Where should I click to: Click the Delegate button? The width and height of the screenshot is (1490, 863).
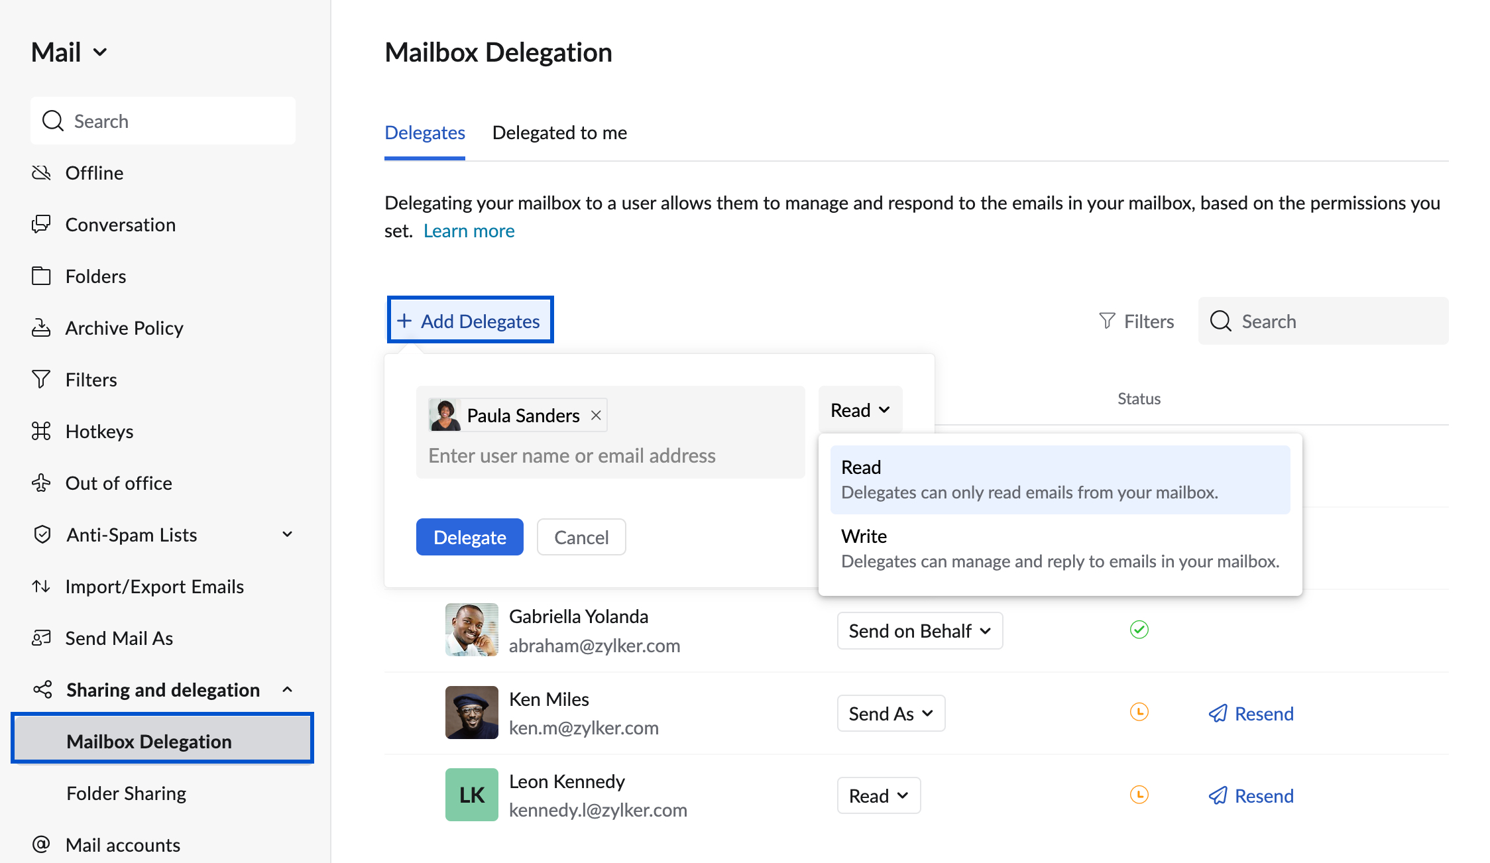point(469,537)
